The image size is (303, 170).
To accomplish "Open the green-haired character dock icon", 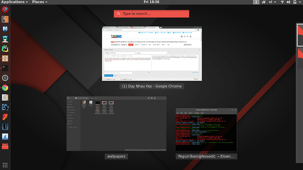I will 5,39.
